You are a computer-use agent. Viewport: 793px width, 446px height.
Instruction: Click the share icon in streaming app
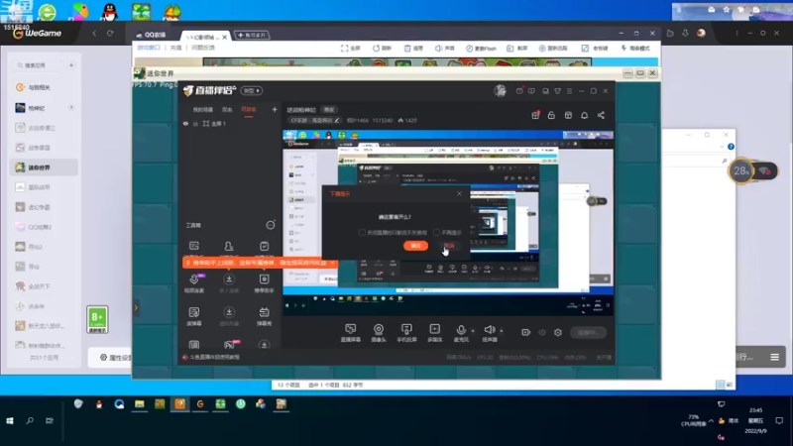click(x=601, y=115)
